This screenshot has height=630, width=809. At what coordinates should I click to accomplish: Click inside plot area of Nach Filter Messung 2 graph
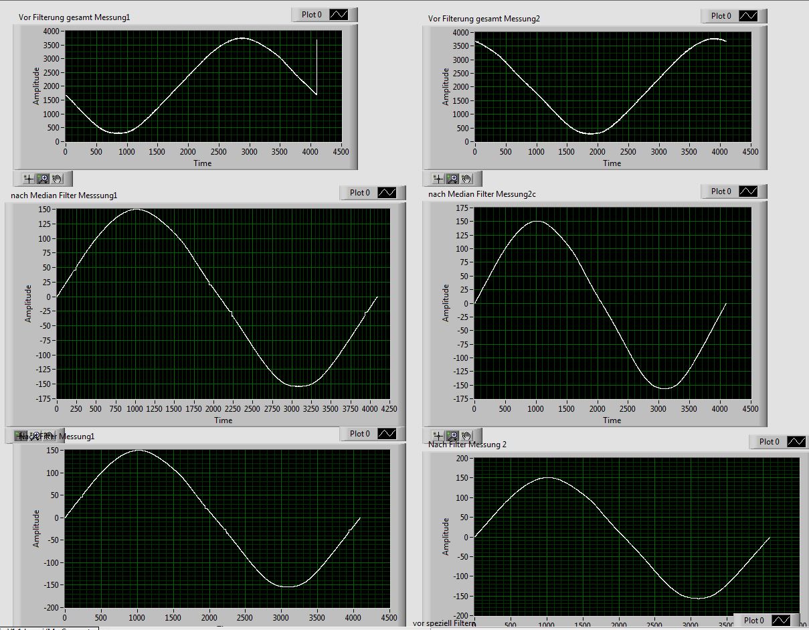(636, 537)
